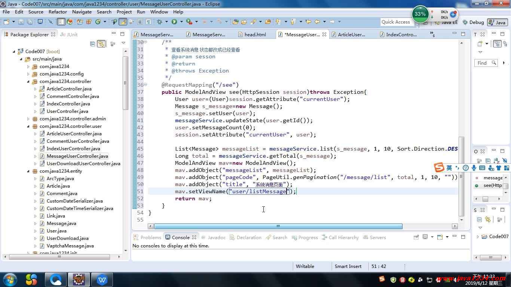This screenshot has width=511, height=287.
Task: Click the Debug bug icon in toolbar
Action: tap(159, 22)
